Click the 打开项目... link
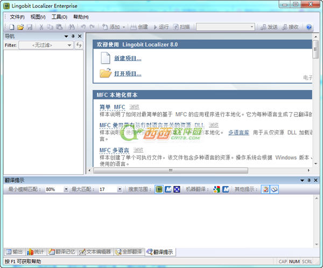323x268 pixels. tap(128, 74)
